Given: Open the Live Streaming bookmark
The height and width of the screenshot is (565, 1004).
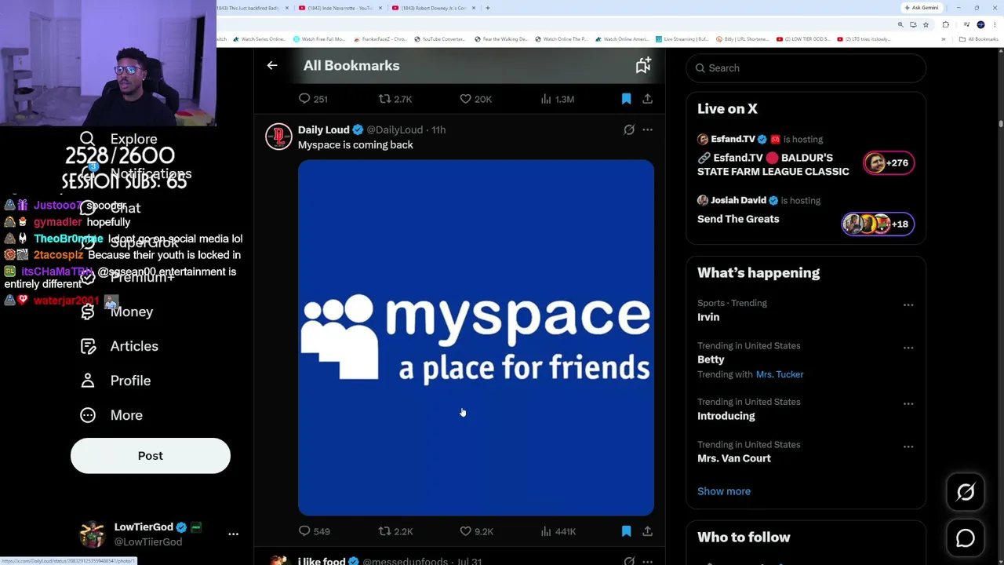Looking at the screenshot, I should (682, 39).
